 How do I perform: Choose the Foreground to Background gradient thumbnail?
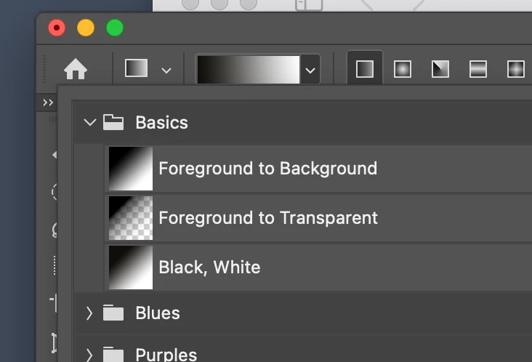coord(131,169)
